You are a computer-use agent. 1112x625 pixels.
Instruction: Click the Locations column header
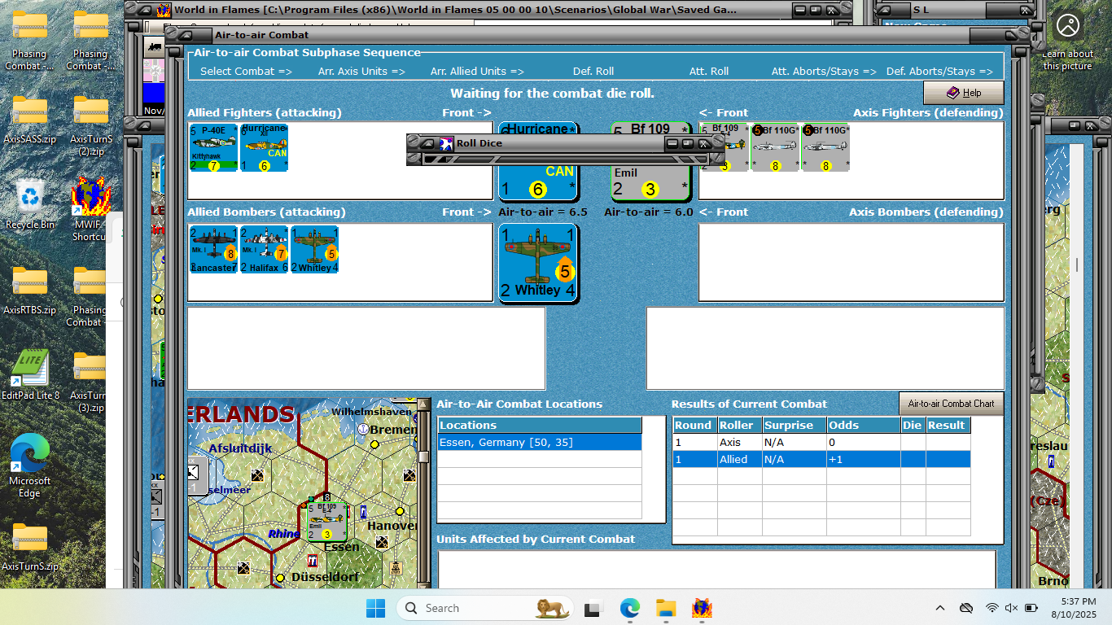point(540,425)
